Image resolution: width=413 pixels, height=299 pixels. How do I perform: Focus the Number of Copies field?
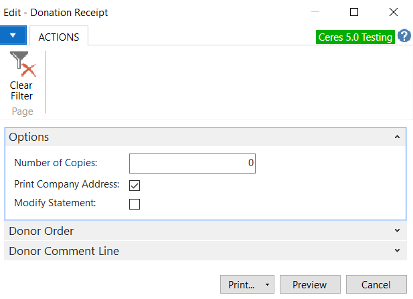pyautogui.click(x=192, y=163)
